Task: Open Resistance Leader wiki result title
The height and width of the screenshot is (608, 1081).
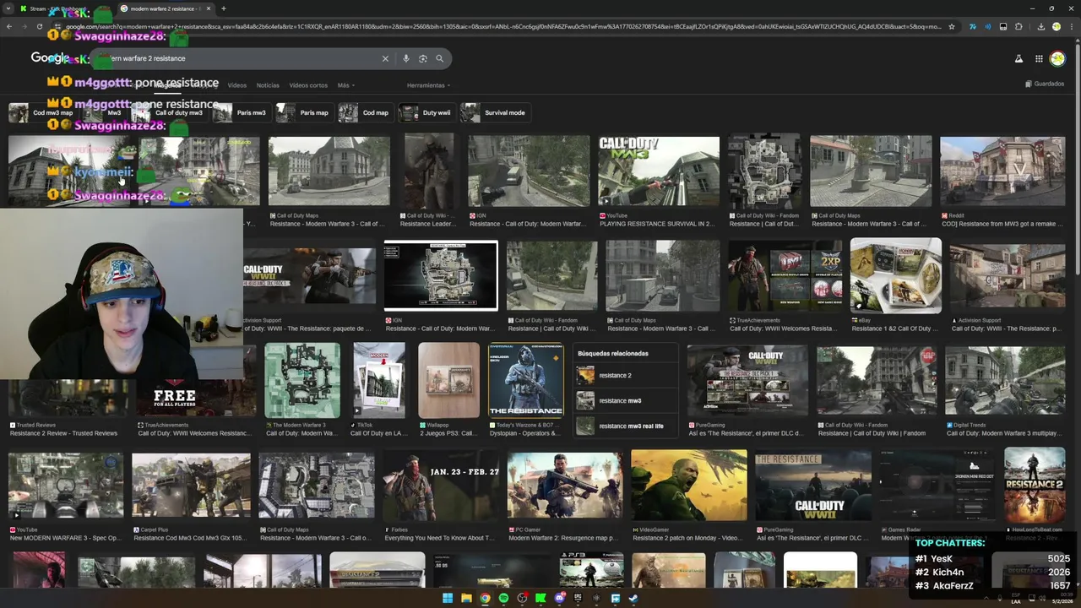Action: point(428,224)
